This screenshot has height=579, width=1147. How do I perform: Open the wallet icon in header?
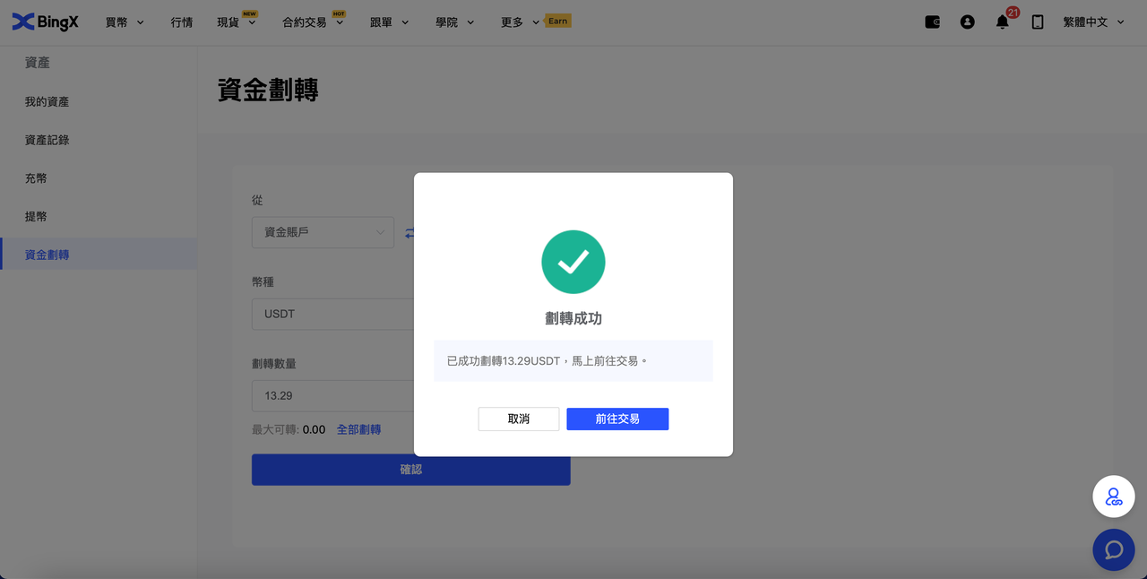coord(932,22)
